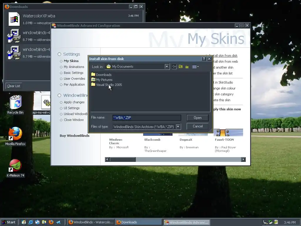Go up one folder level in dialog
This screenshot has height=226, width=301.
(180, 67)
